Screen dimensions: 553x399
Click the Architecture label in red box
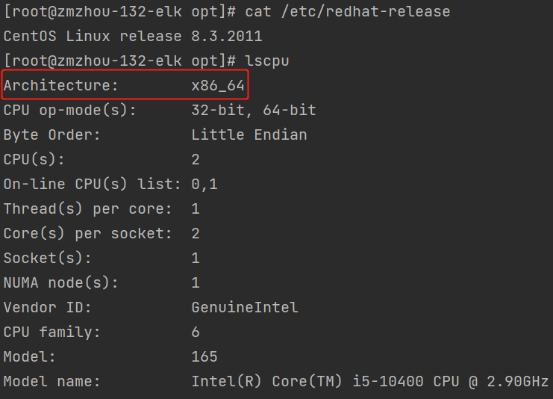[60, 85]
